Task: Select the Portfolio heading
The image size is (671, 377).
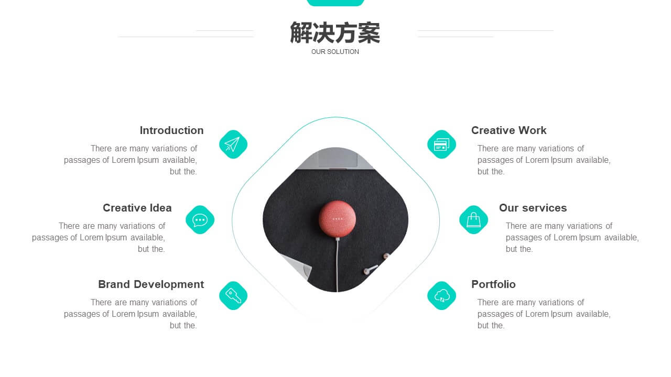Action: (x=493, y=284)
